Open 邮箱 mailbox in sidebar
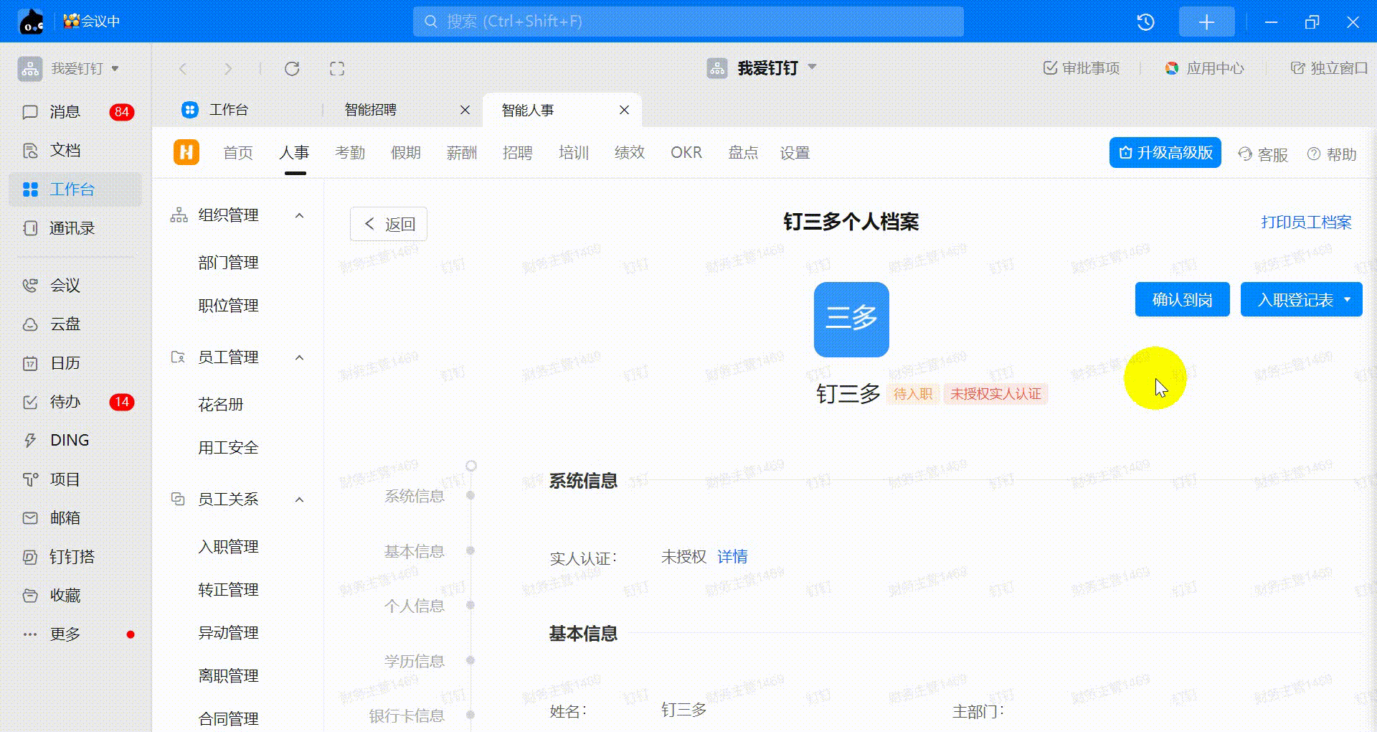This screenshot has height=732, width=1377. pos(65,518)
